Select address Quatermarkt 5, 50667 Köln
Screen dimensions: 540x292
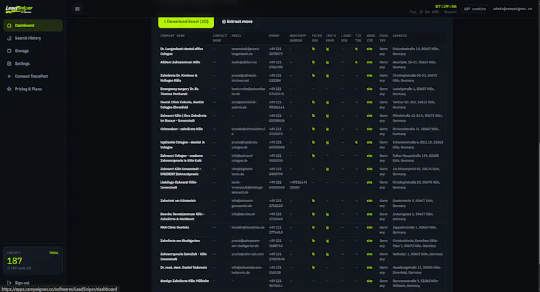(413, 203)
